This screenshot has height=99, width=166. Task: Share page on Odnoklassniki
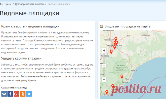[x=23, y=94]
